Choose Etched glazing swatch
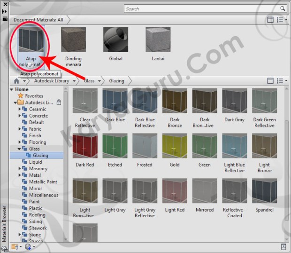291x253 pixels. pyautogui.click(x=115, y=146)
